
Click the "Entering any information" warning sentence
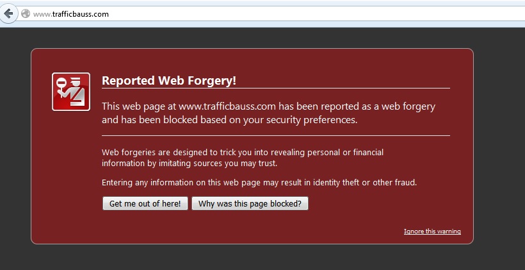point(259,183)
